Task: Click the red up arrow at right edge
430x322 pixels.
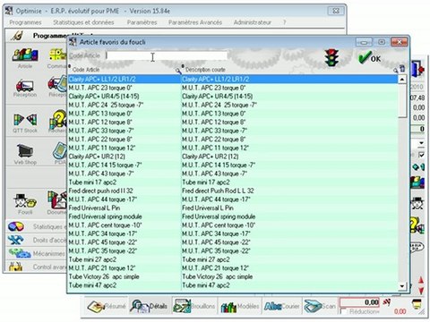Action: (x=421, y=280)
